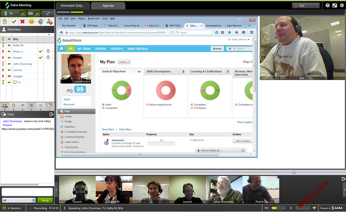Click the Saba@Work home icon
The height and width of the screenshot is (216, 346).
coord(62,49)
